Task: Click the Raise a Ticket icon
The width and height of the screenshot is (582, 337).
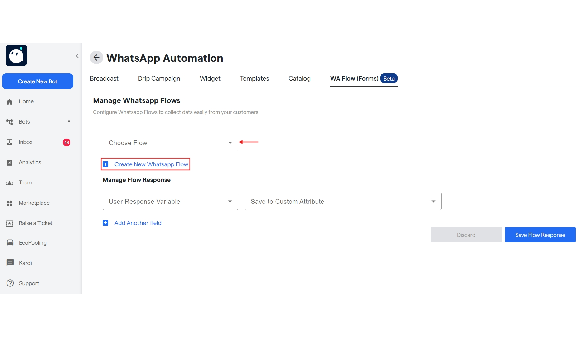Action: (10, 223)
